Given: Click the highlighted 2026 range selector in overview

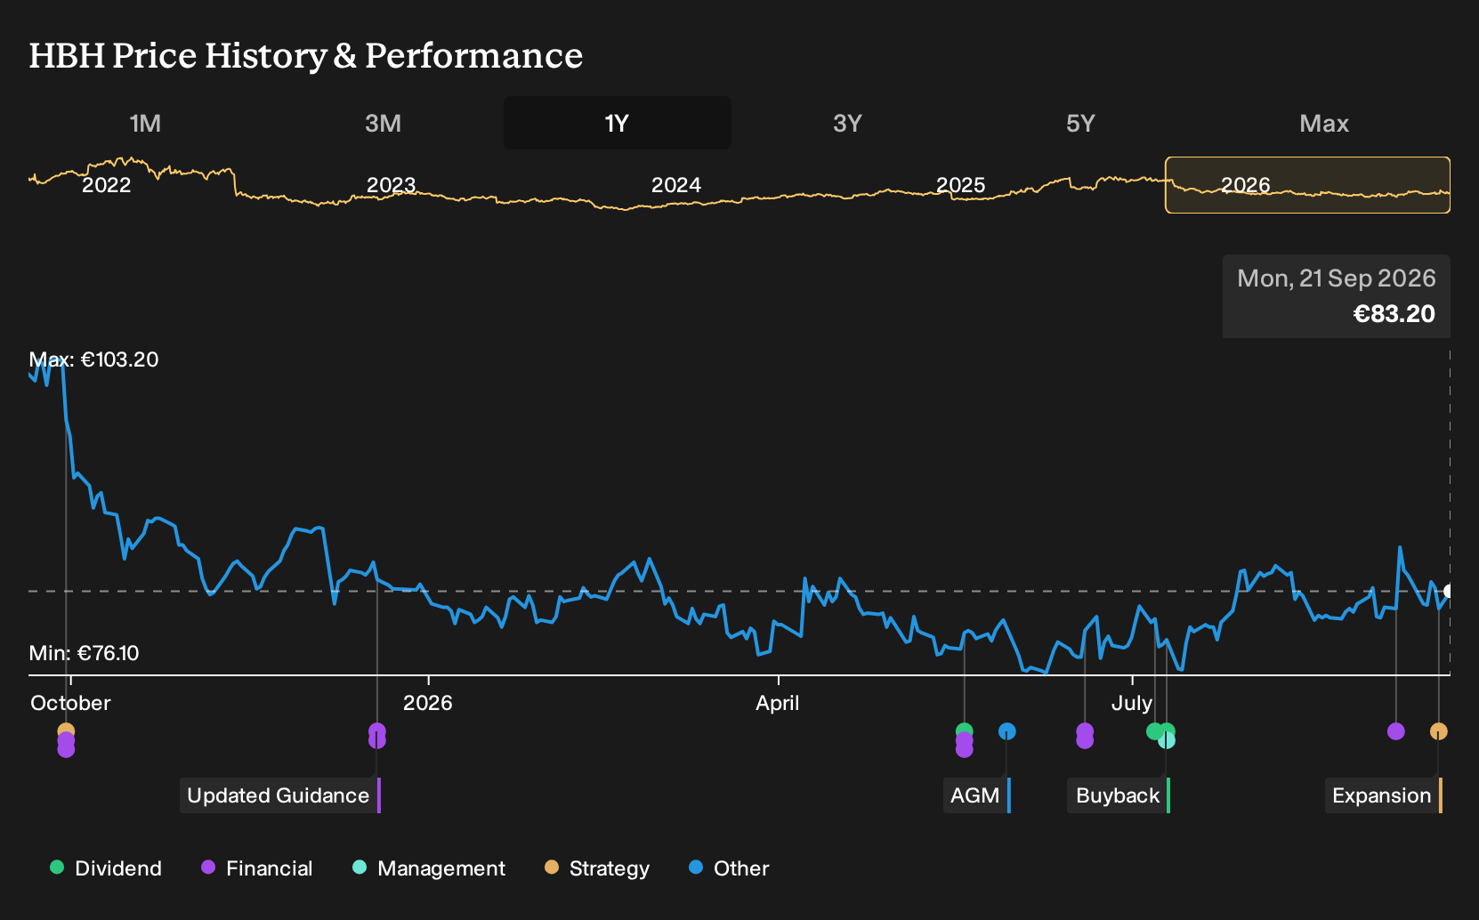Looking at the screenshot, I should tap(1307, 185).
